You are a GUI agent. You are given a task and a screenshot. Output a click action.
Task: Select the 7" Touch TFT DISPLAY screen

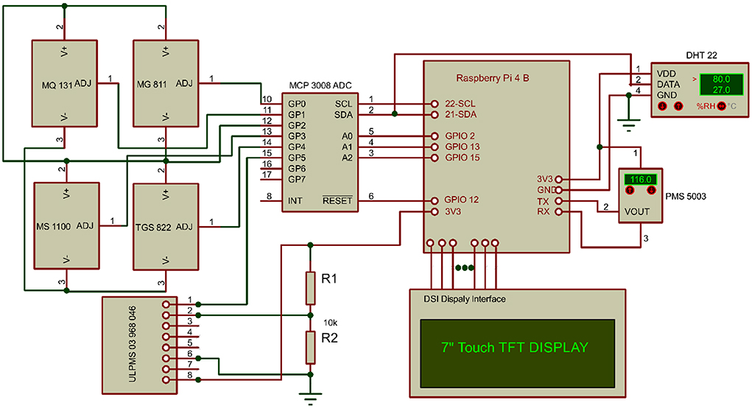point(518,354)
